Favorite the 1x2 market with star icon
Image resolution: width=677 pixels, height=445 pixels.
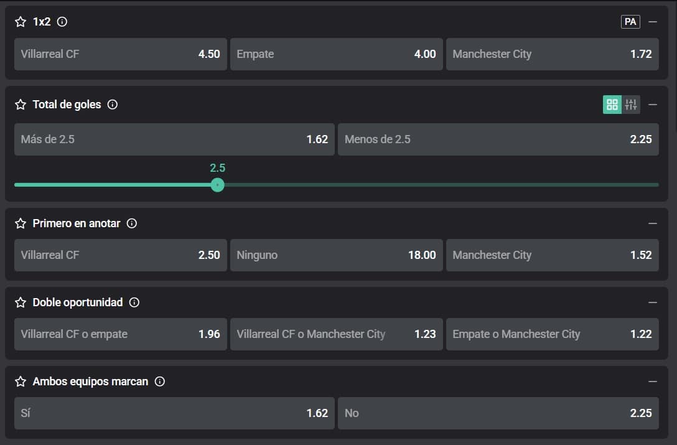tap(21, 22)
